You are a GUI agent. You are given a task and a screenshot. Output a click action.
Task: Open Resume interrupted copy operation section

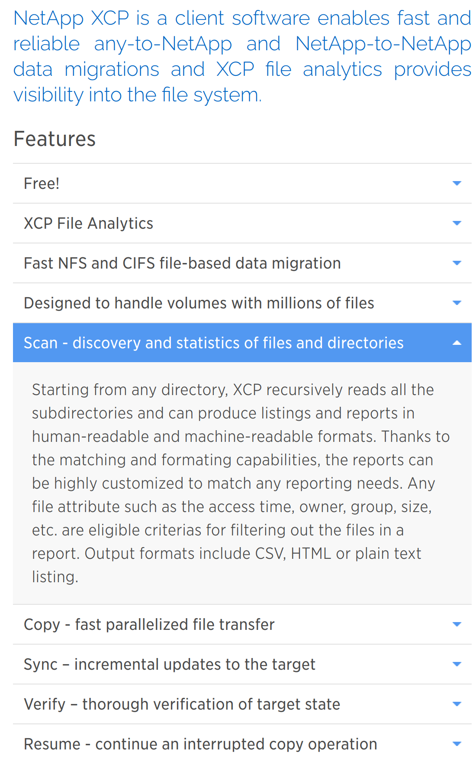[x=200, y=744]
